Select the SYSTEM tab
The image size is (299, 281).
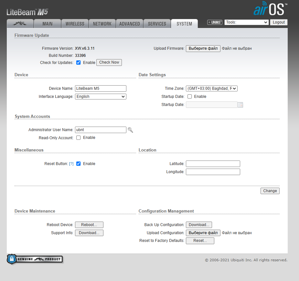[x=184, y=24]
